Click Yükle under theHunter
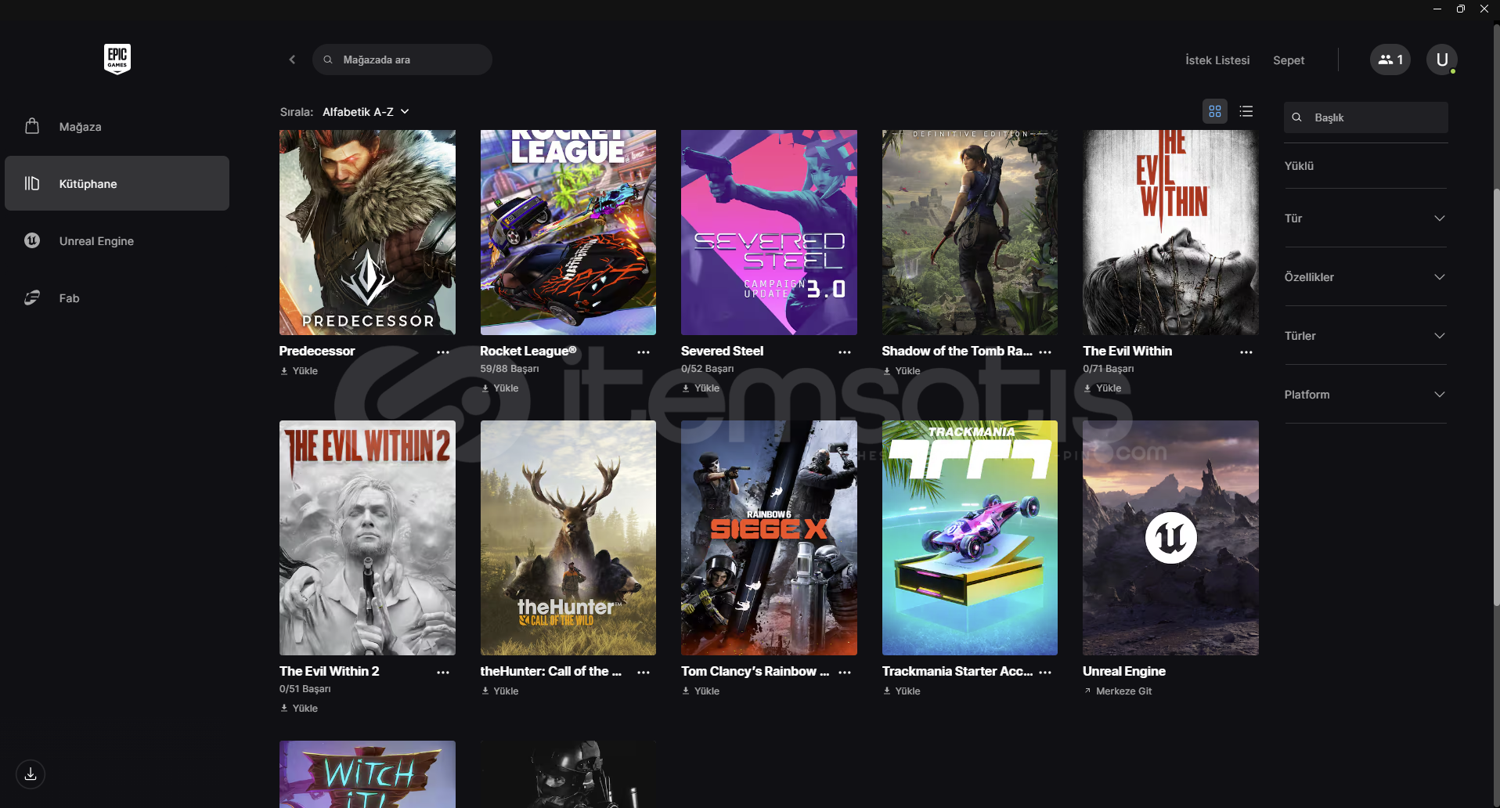 click(x=499, y=691)
